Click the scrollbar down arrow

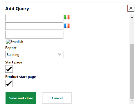[x=132, y=101]
